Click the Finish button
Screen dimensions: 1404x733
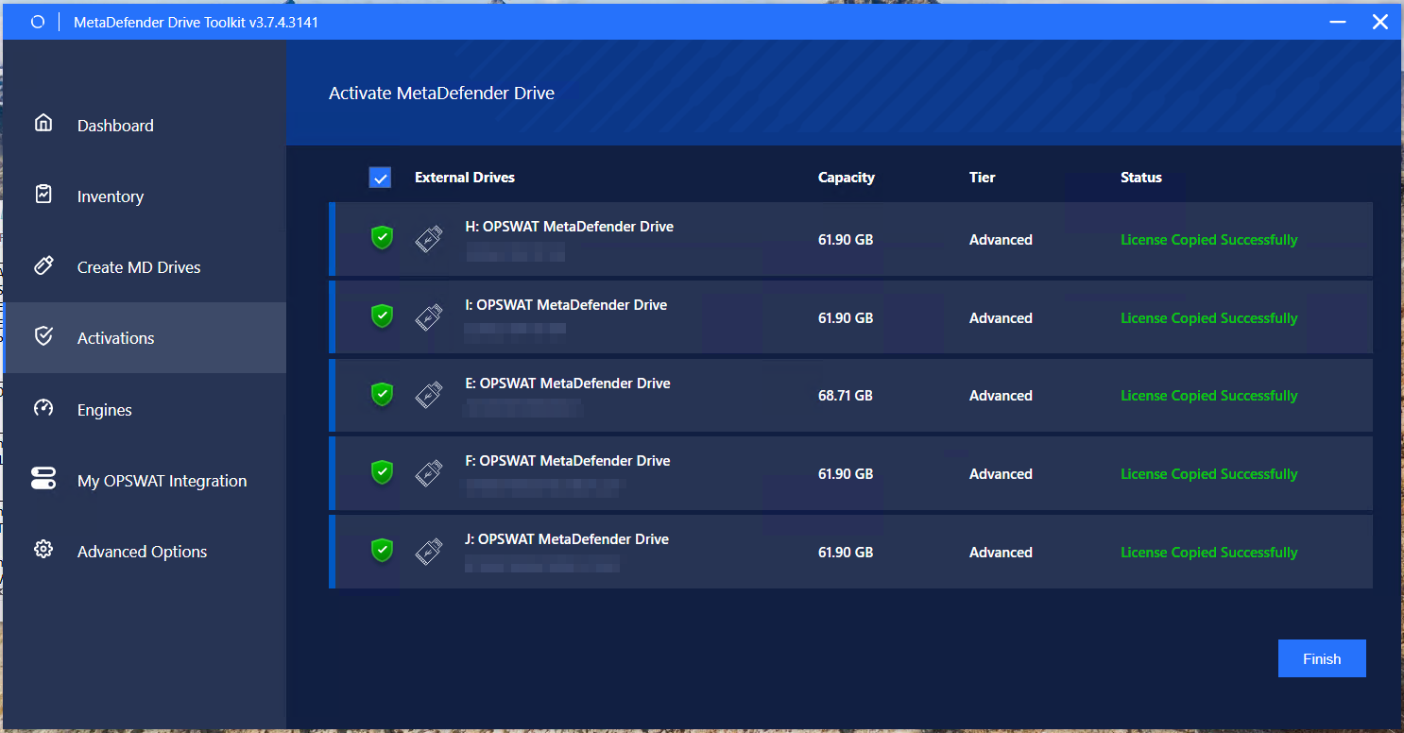[x=1322, y=658]
